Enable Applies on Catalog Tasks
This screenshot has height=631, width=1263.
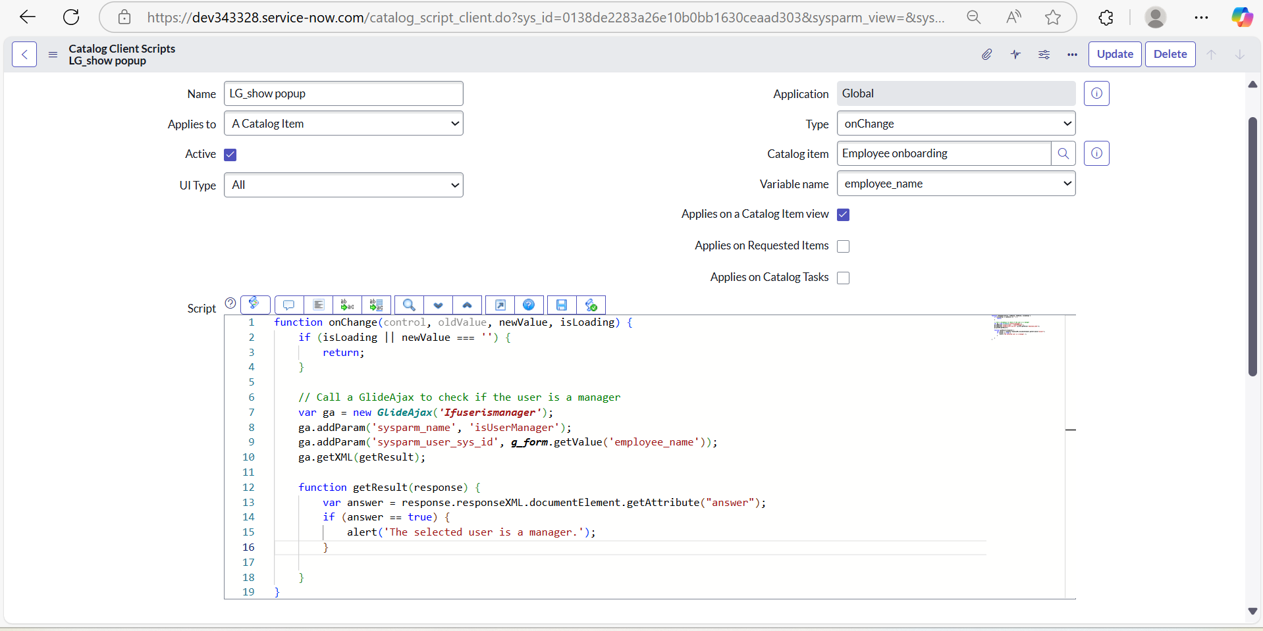843,278
